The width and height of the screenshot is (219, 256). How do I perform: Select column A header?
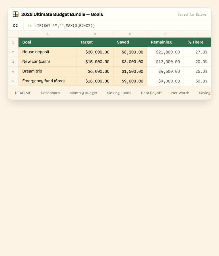pyautogui.click(x=47, y=34)
